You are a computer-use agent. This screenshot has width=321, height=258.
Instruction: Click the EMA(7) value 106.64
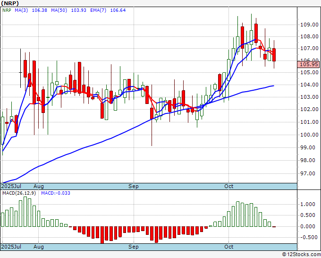click(118, 10)
